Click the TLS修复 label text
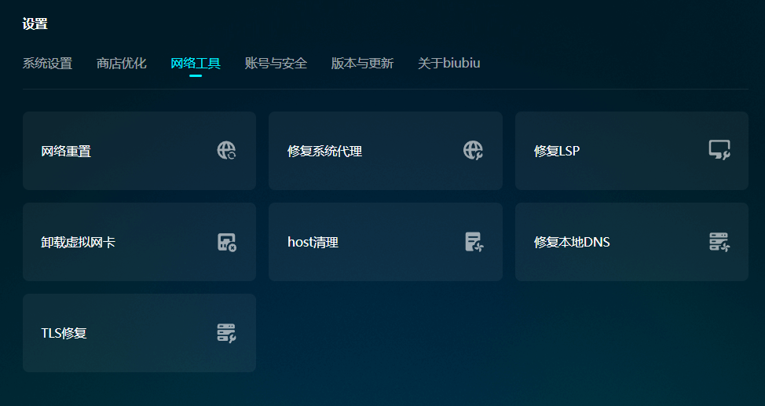The image size is (765, 406). 64,333
